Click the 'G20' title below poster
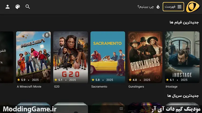Screen dimensions: 202x113 click(x=57, y=87)
